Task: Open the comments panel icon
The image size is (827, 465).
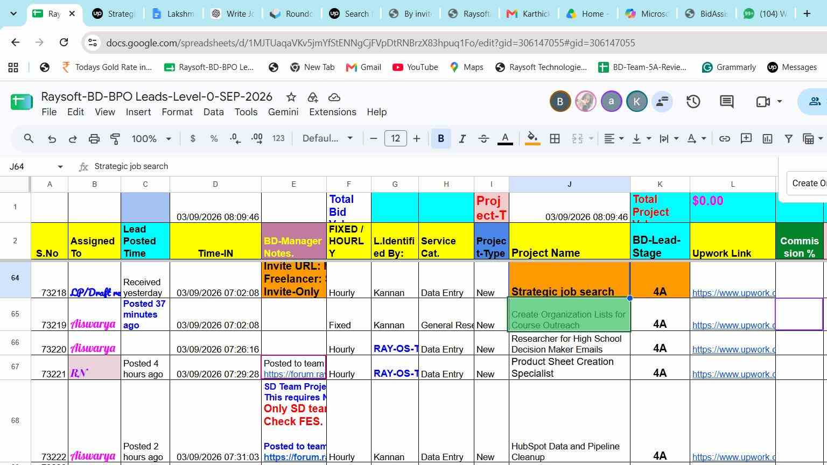Action: pyautogui.click(x=726, y=101)
